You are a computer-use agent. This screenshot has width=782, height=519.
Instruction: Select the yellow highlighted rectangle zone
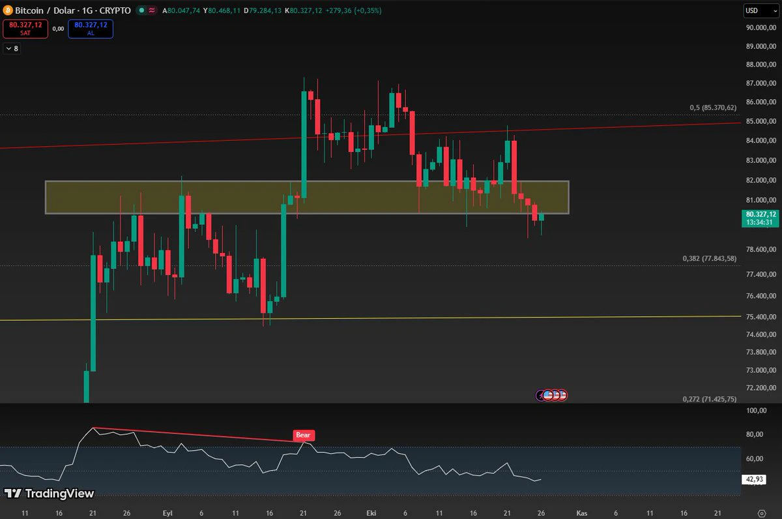[x=307, y=197]
